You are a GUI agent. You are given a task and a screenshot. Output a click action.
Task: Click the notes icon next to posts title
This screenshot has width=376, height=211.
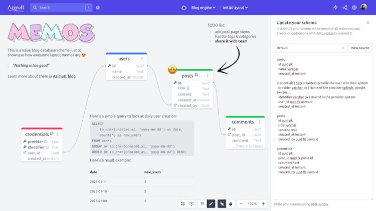(x=196, y=75)
